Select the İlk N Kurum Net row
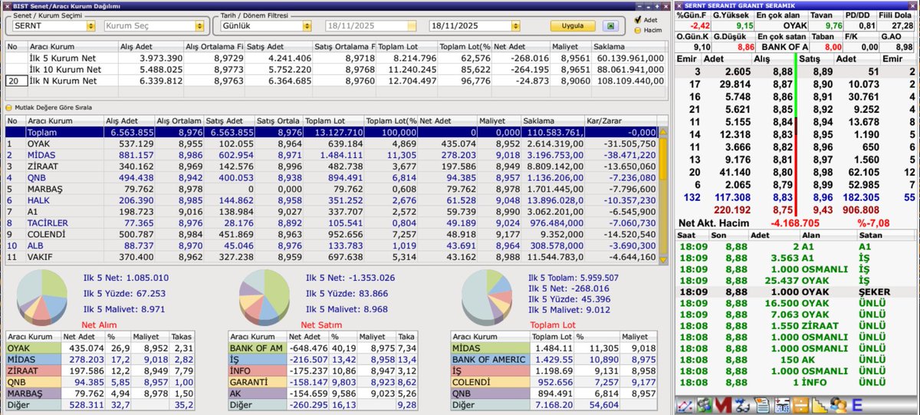 click(336, 80)
